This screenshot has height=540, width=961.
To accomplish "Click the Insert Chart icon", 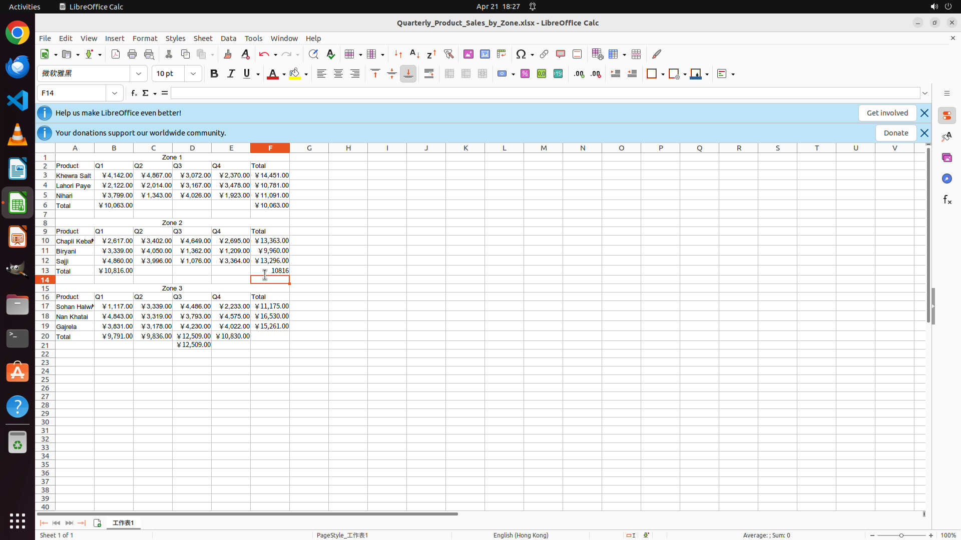I will point(485,54).
